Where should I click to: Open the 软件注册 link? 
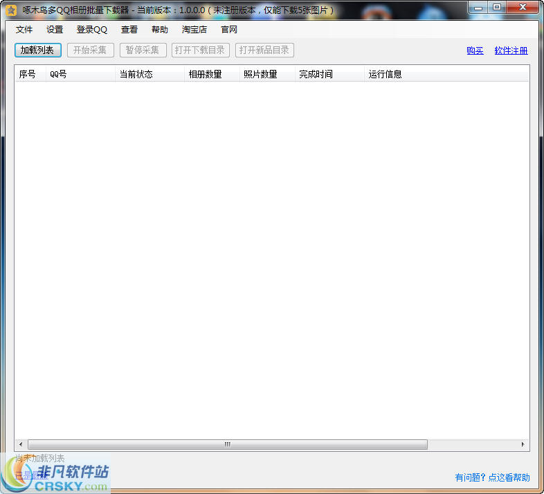point(511,51)
